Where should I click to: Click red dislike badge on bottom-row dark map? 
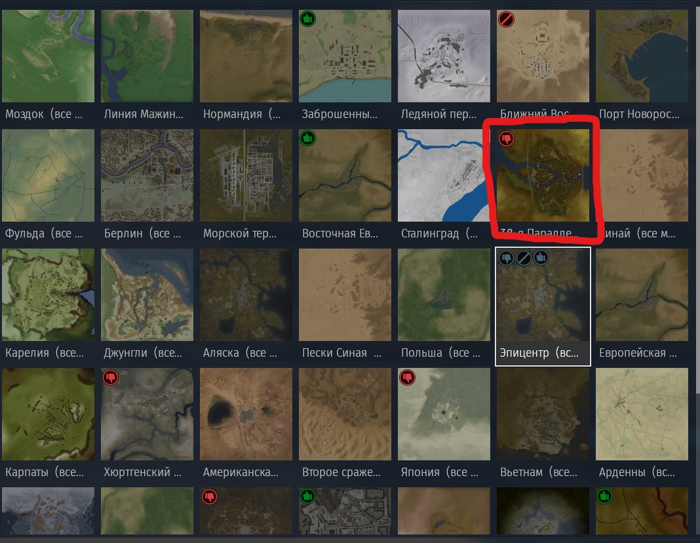coord(209,496)
